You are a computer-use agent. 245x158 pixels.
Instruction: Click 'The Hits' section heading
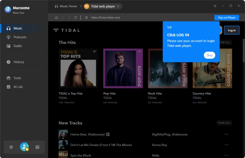tap(67, 42)
